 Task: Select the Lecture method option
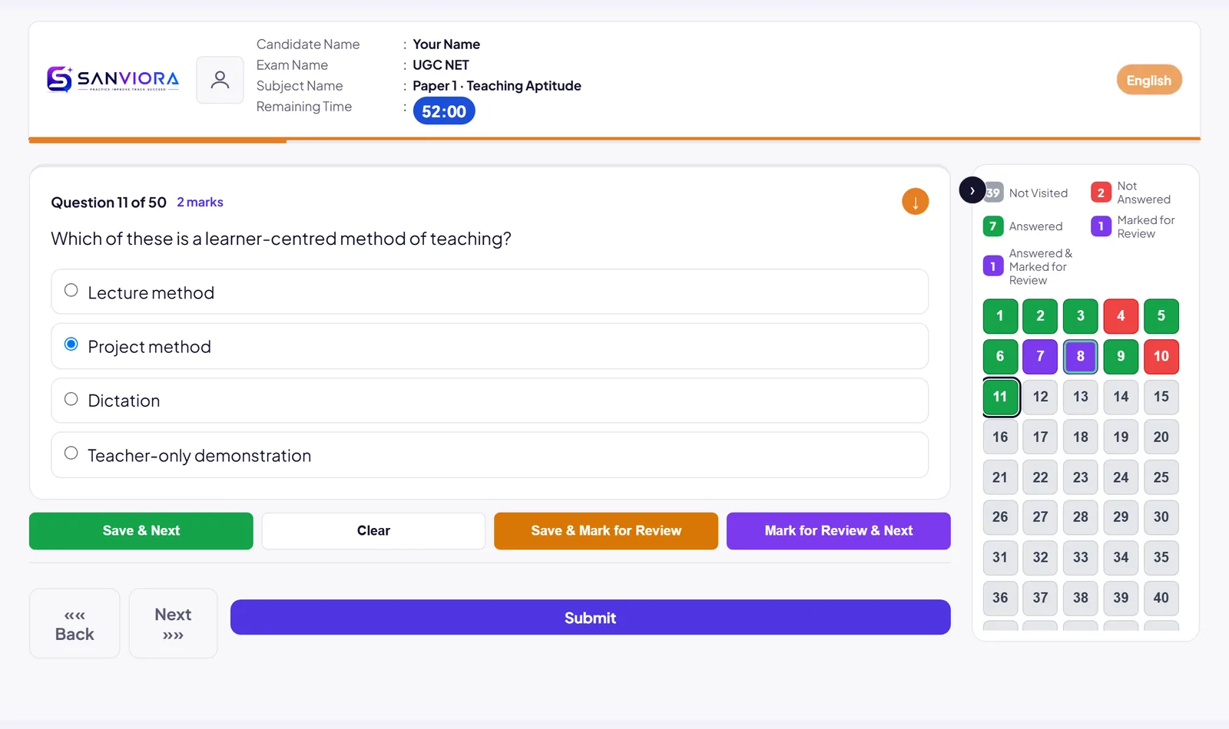click(489, 292)
